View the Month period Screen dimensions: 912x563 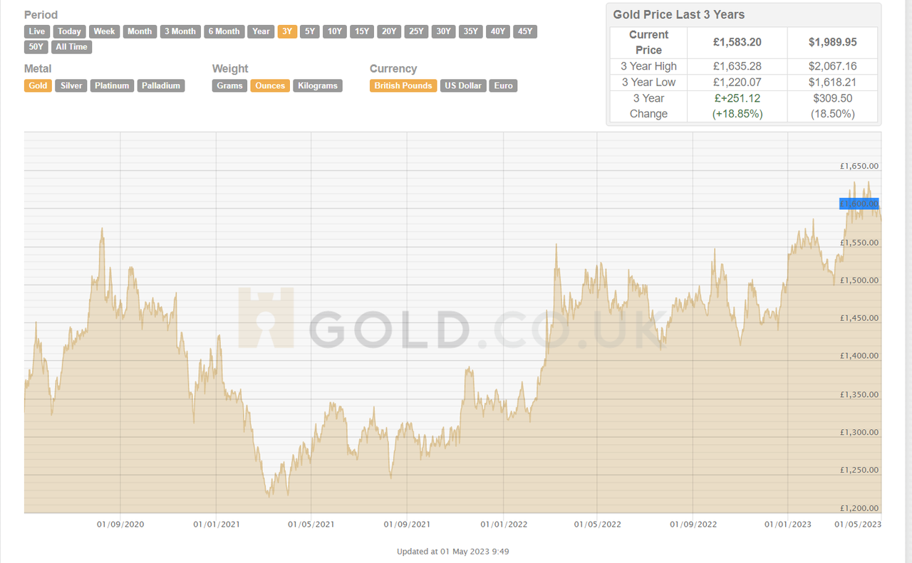point(140,31)
